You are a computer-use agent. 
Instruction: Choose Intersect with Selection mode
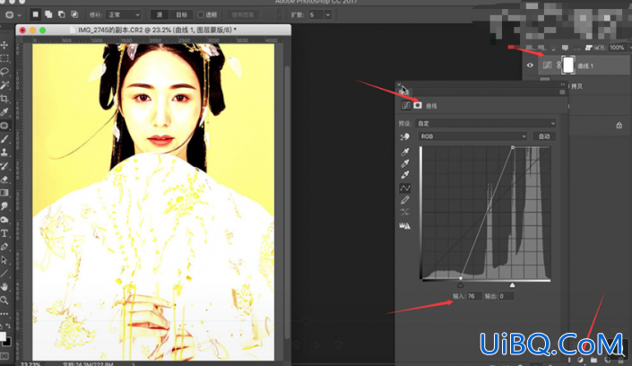[74, 14]
